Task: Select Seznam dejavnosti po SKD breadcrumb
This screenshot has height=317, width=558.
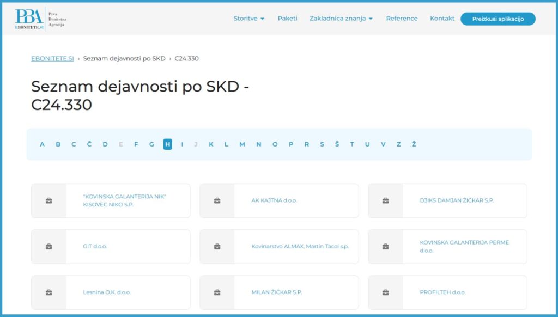Action: click(124, 58)
